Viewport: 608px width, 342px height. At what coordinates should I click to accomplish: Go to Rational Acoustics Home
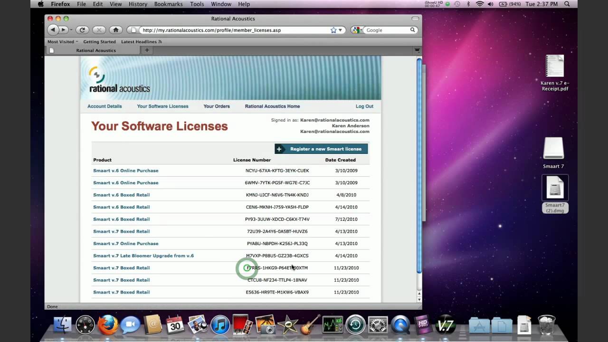272,106
